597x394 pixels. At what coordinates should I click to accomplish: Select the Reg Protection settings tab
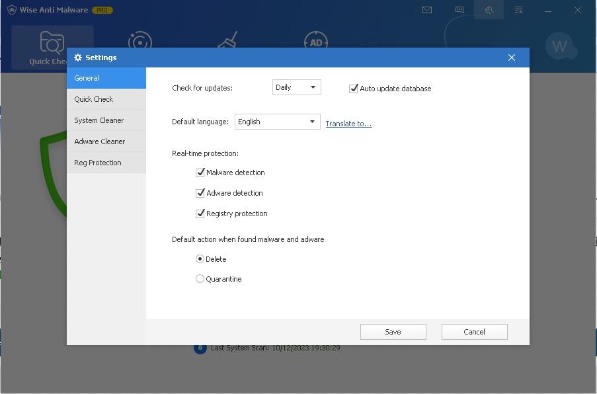click(x=106, y=163)
